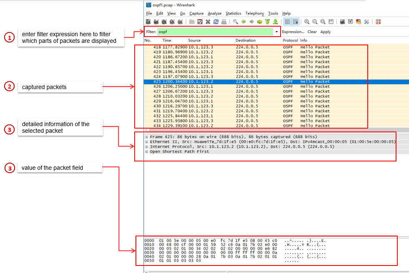Open the Telephony menu

click(x=255, y=13)
